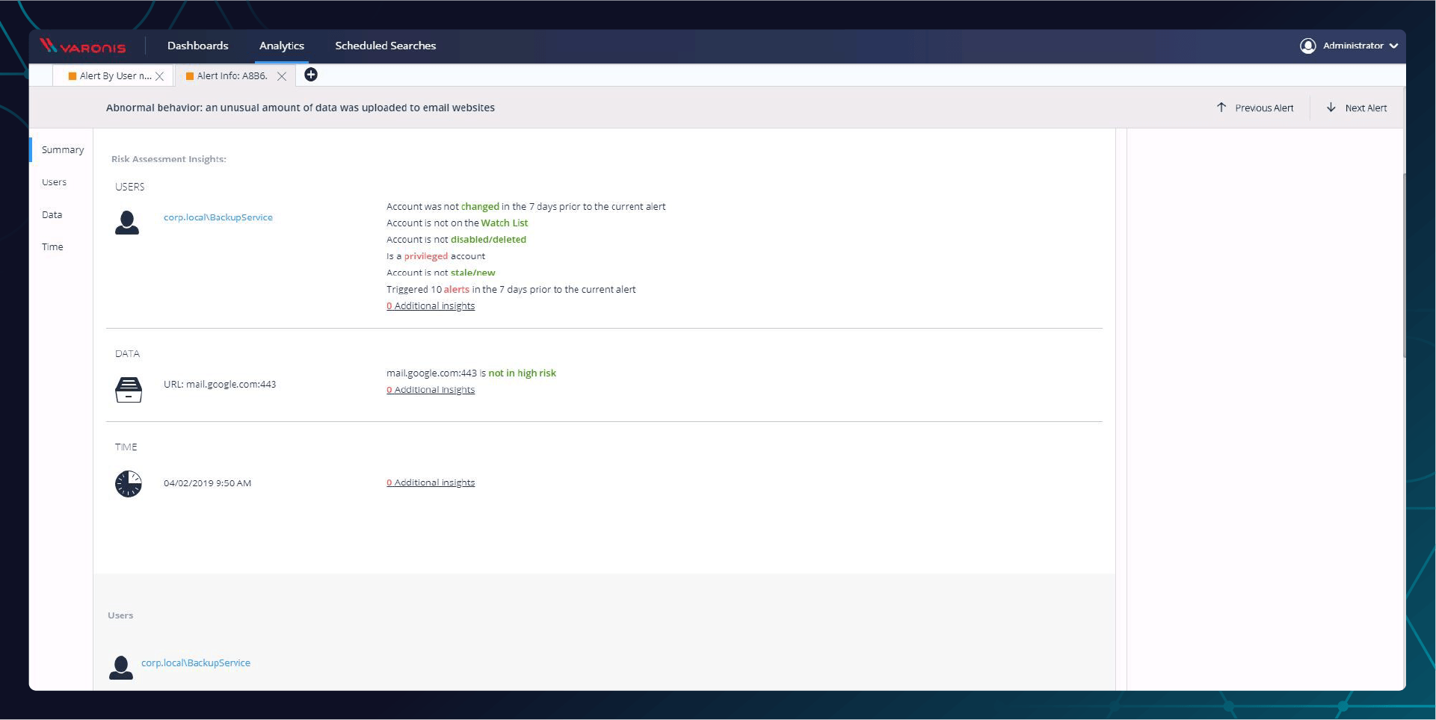The width and height of the screenshot is (1436, 720).
Task: Click 0 Additional insights in the DATA section
Action: (431, 389)
